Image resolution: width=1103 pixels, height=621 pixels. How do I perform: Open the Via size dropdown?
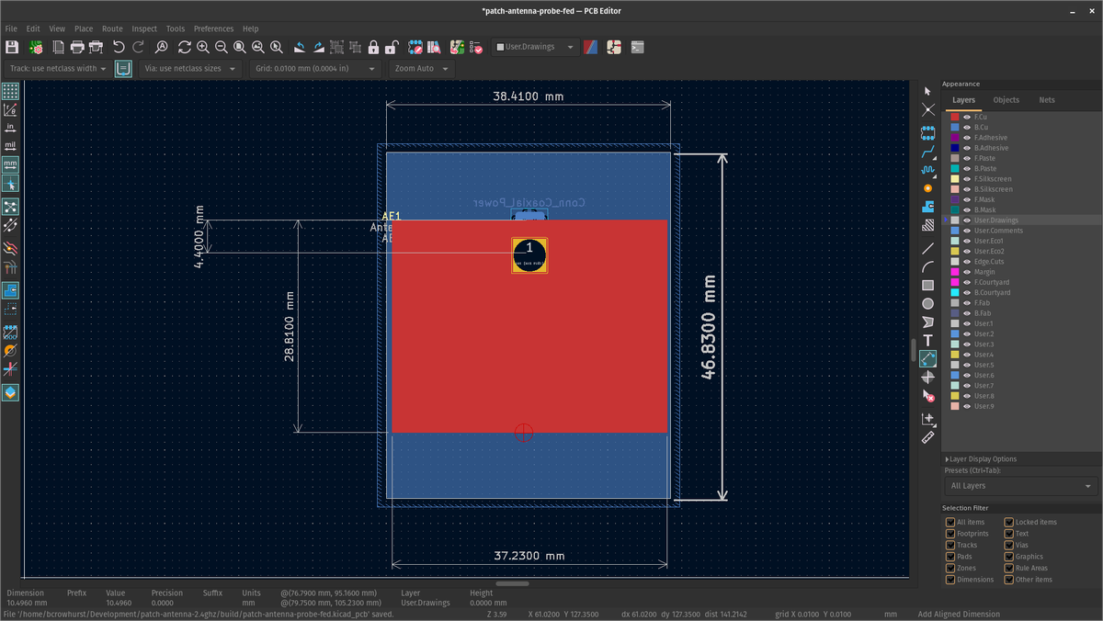[x=190, y=69]
